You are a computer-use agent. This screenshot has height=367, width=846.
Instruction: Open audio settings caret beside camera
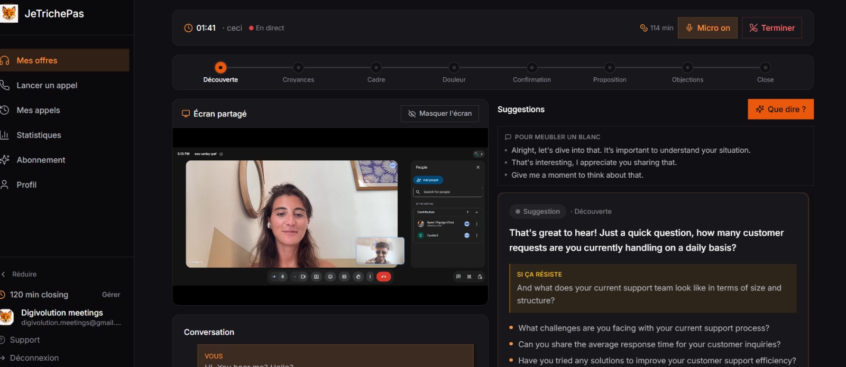[x=295, y=277]
